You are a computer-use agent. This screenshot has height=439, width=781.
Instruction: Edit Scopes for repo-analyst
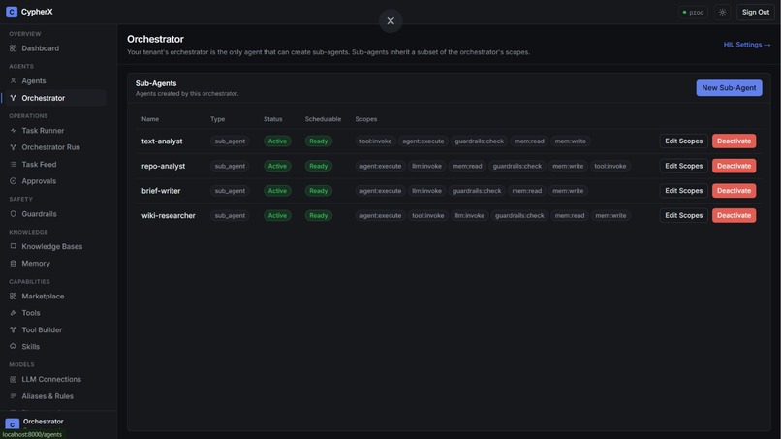683,166
